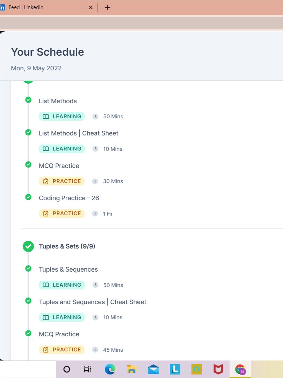Click the green check beside List Methods

pos(28,99)
